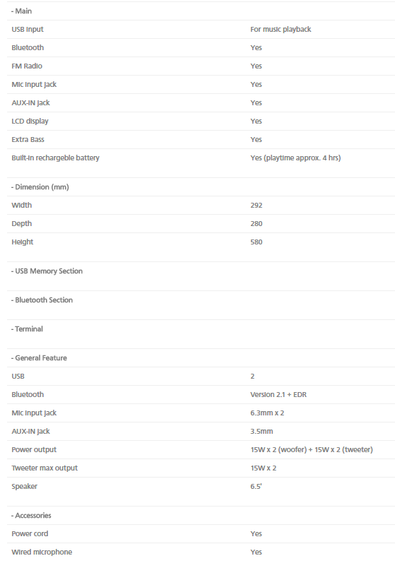The height and width of the screenshot is (568, 395).
Task: Click the Width value 292
Action: tap(257, 206)
